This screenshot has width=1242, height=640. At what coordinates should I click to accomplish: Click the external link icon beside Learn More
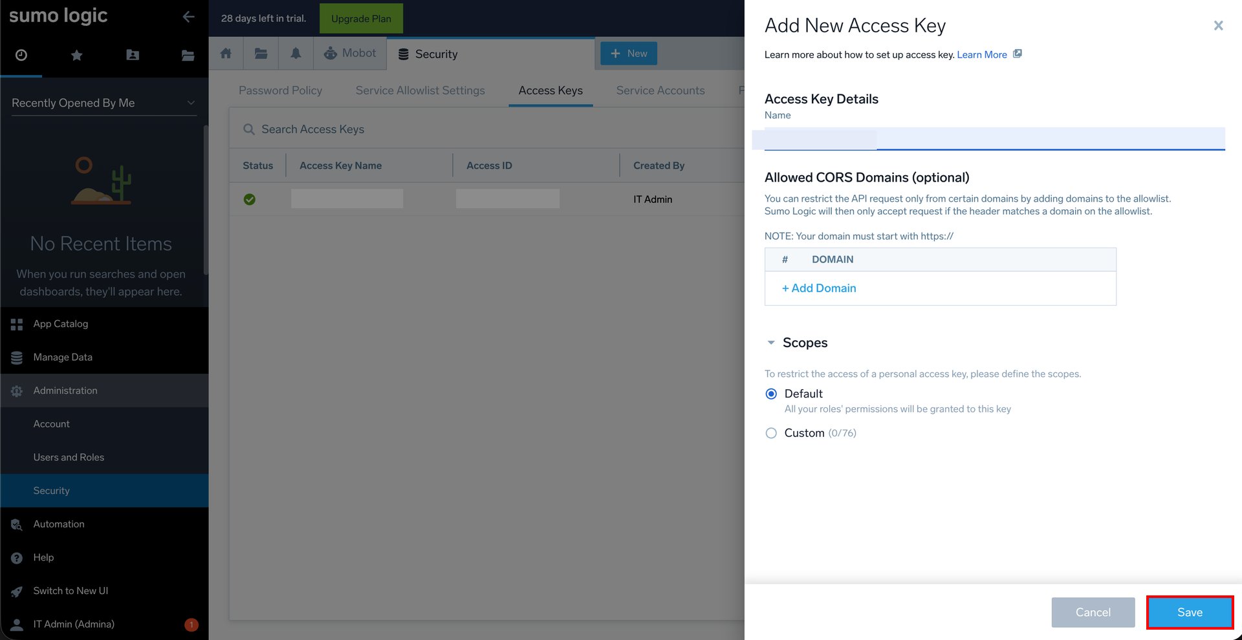pyautogui.click(x=1018, y=54)
